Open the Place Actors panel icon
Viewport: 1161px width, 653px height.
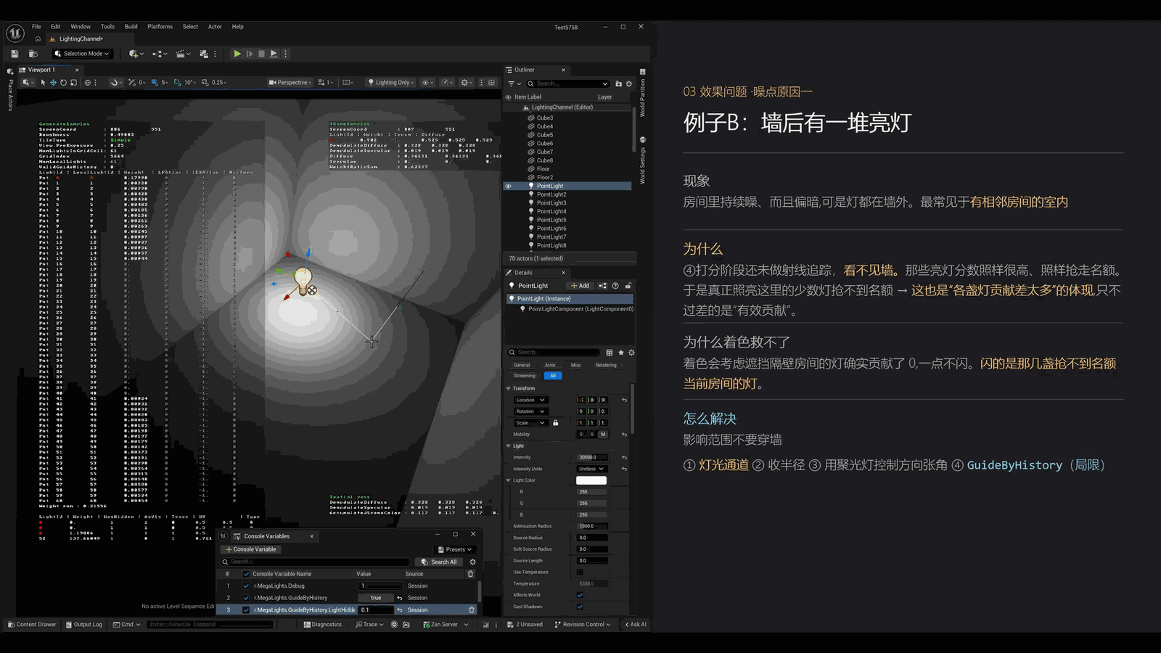10,71
